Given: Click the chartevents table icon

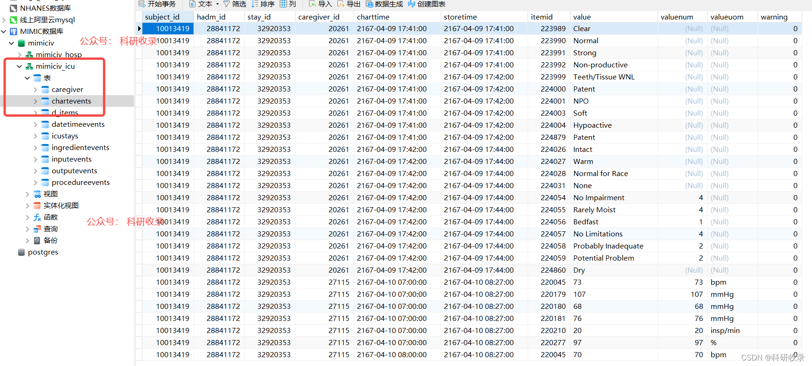Looking at the screenshot, I should (45, 101).
